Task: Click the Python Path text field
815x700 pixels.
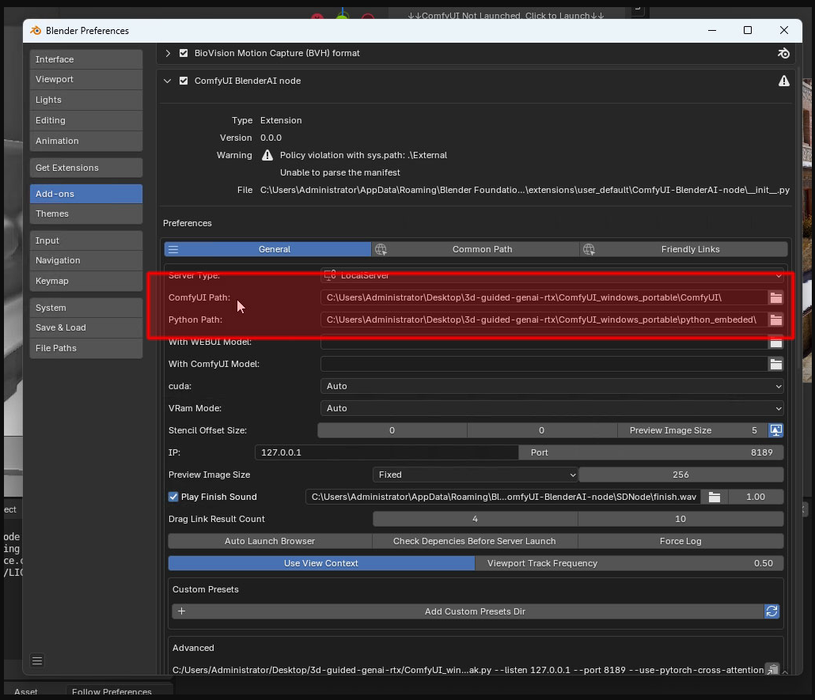Action: click(x=544, y=320)
